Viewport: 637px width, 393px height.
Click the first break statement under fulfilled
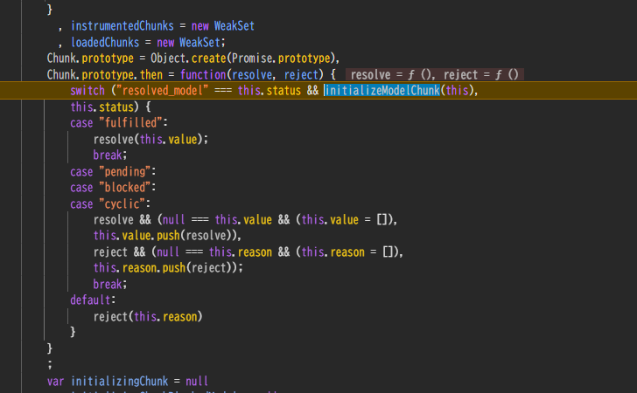pyautogui.click(x=110, y=155)
